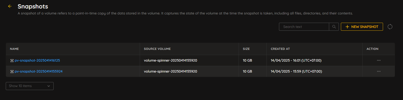Click snapshot icon beside pv-snapshot-20250414155924

(12, 72)
